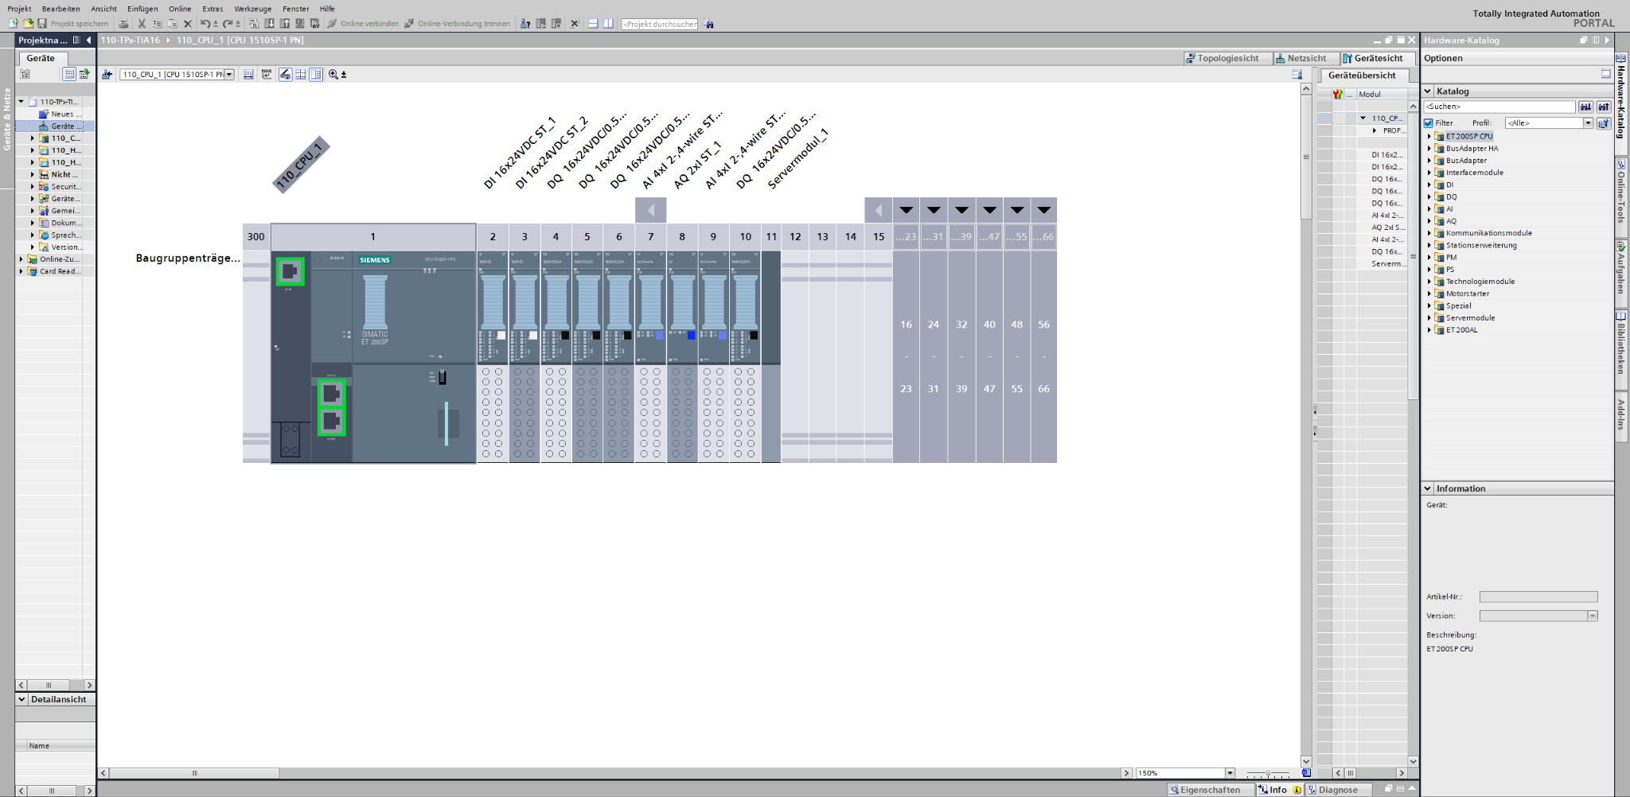Image resolution: width=1630 pixels, height=797 pixels.
Task: Click the binoculars search icon in toolbar
Action: click(709, 24)
